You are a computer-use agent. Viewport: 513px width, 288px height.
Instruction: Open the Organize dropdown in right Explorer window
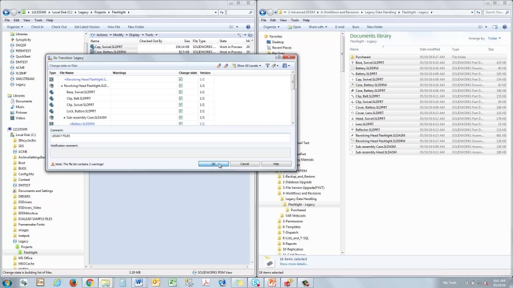point(271,27)
